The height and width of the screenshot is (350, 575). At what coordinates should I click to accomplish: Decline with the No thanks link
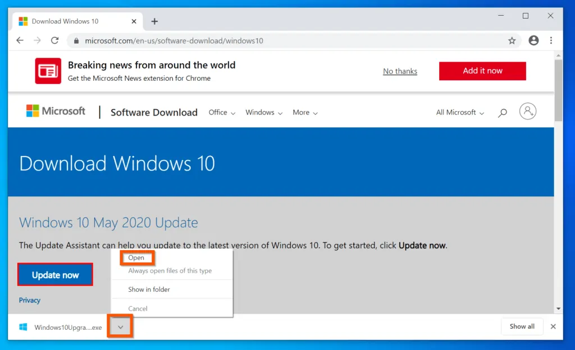coord(400,71)
